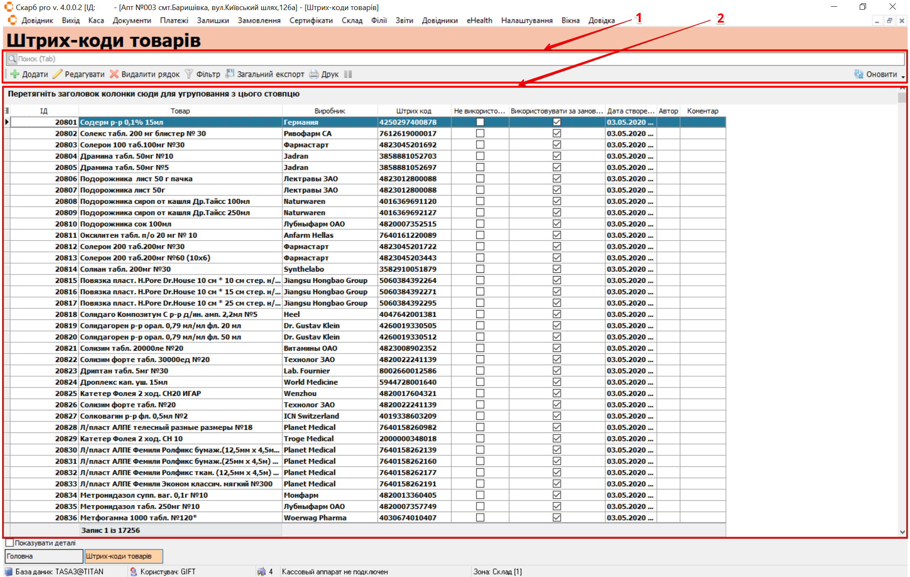This screenshot has height=577, width=910.
Task: Open the Налаштування menu
Action: click(527, 21)
